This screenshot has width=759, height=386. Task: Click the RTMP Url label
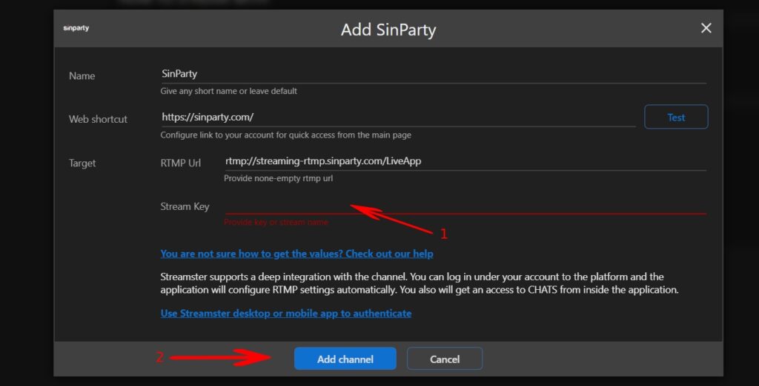pyautogui.click(x=181, y=163)
